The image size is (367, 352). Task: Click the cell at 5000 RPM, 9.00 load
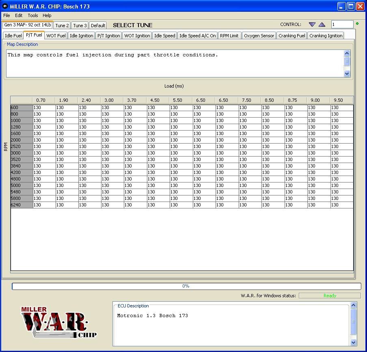[319, 185]
